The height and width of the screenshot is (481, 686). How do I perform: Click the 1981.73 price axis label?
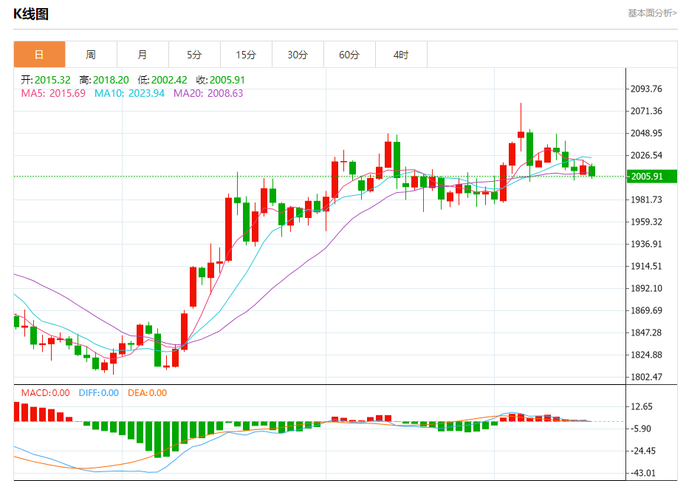tap(646, 199)
